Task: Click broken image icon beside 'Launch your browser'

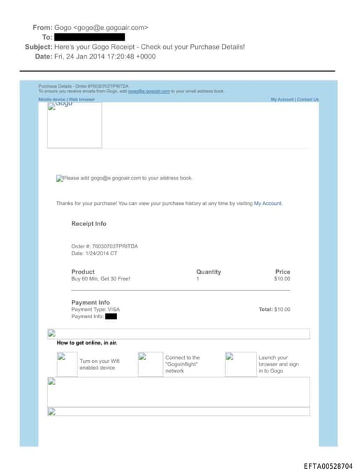Action: (x=241, y=364)
